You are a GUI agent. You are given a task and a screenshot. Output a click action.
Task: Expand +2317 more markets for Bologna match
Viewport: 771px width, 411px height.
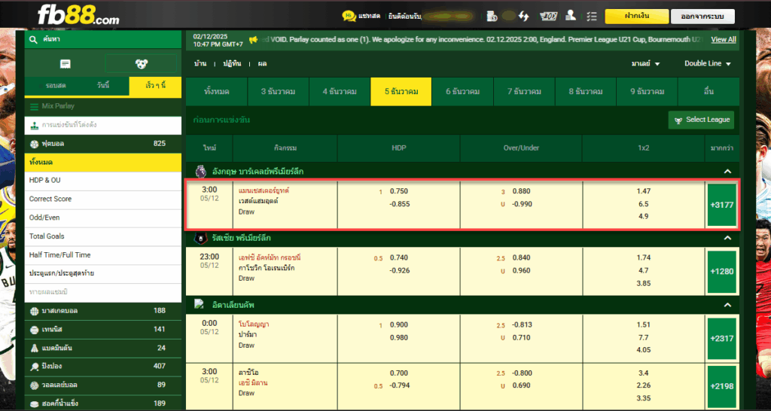click(x=722, y=338)
